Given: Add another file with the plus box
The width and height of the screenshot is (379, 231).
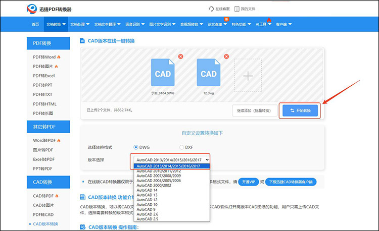Looking at the screenshot, I should click(248, 75).
